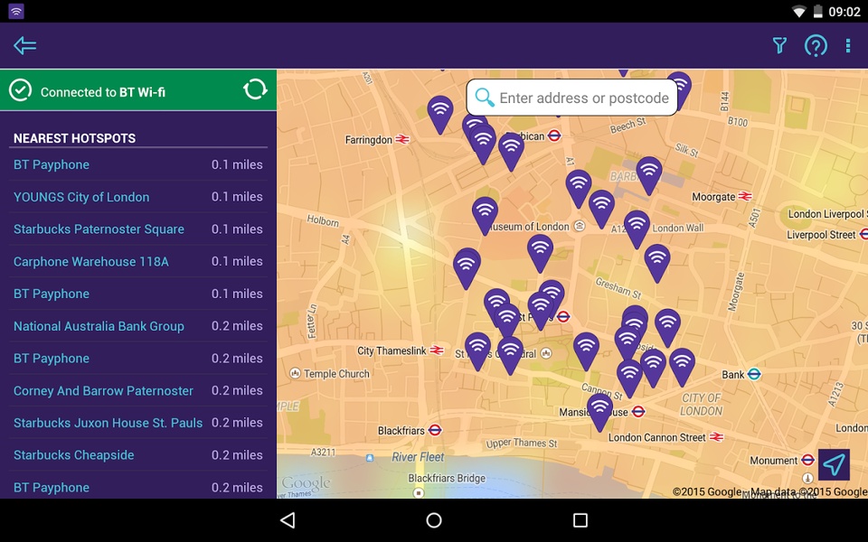
Task: Select the hotspot pin on London Wall
Action: 637,229
